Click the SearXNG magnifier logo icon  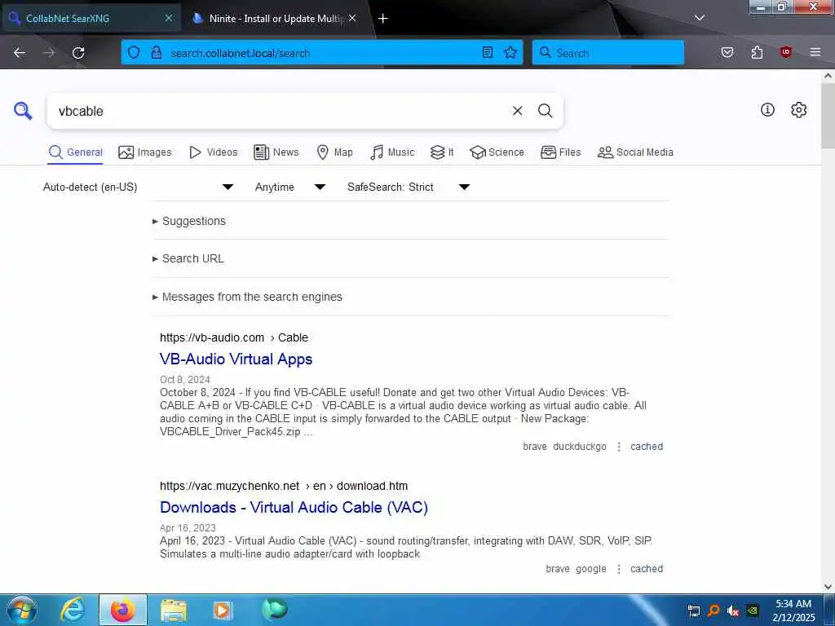click(x=23, y=111)
